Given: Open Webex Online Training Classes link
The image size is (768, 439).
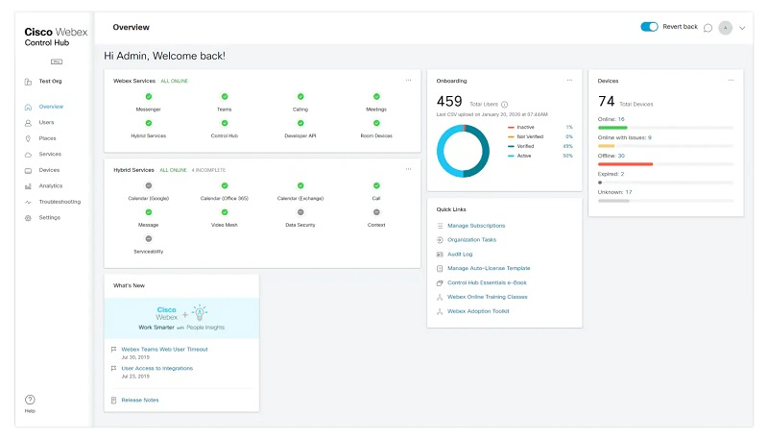Looking at the screenshot, I should pos(488,297).
